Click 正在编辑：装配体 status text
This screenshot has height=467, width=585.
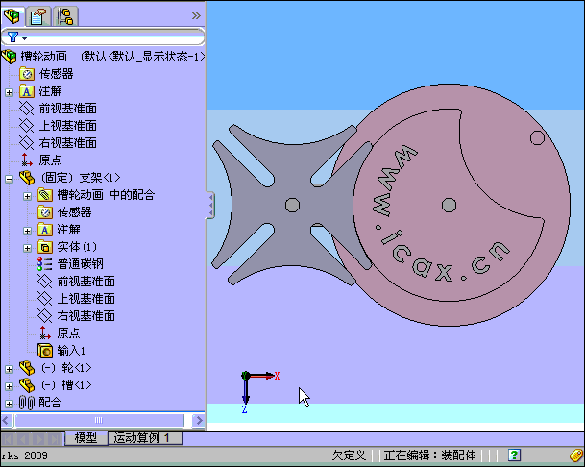(x=429, y=455)
